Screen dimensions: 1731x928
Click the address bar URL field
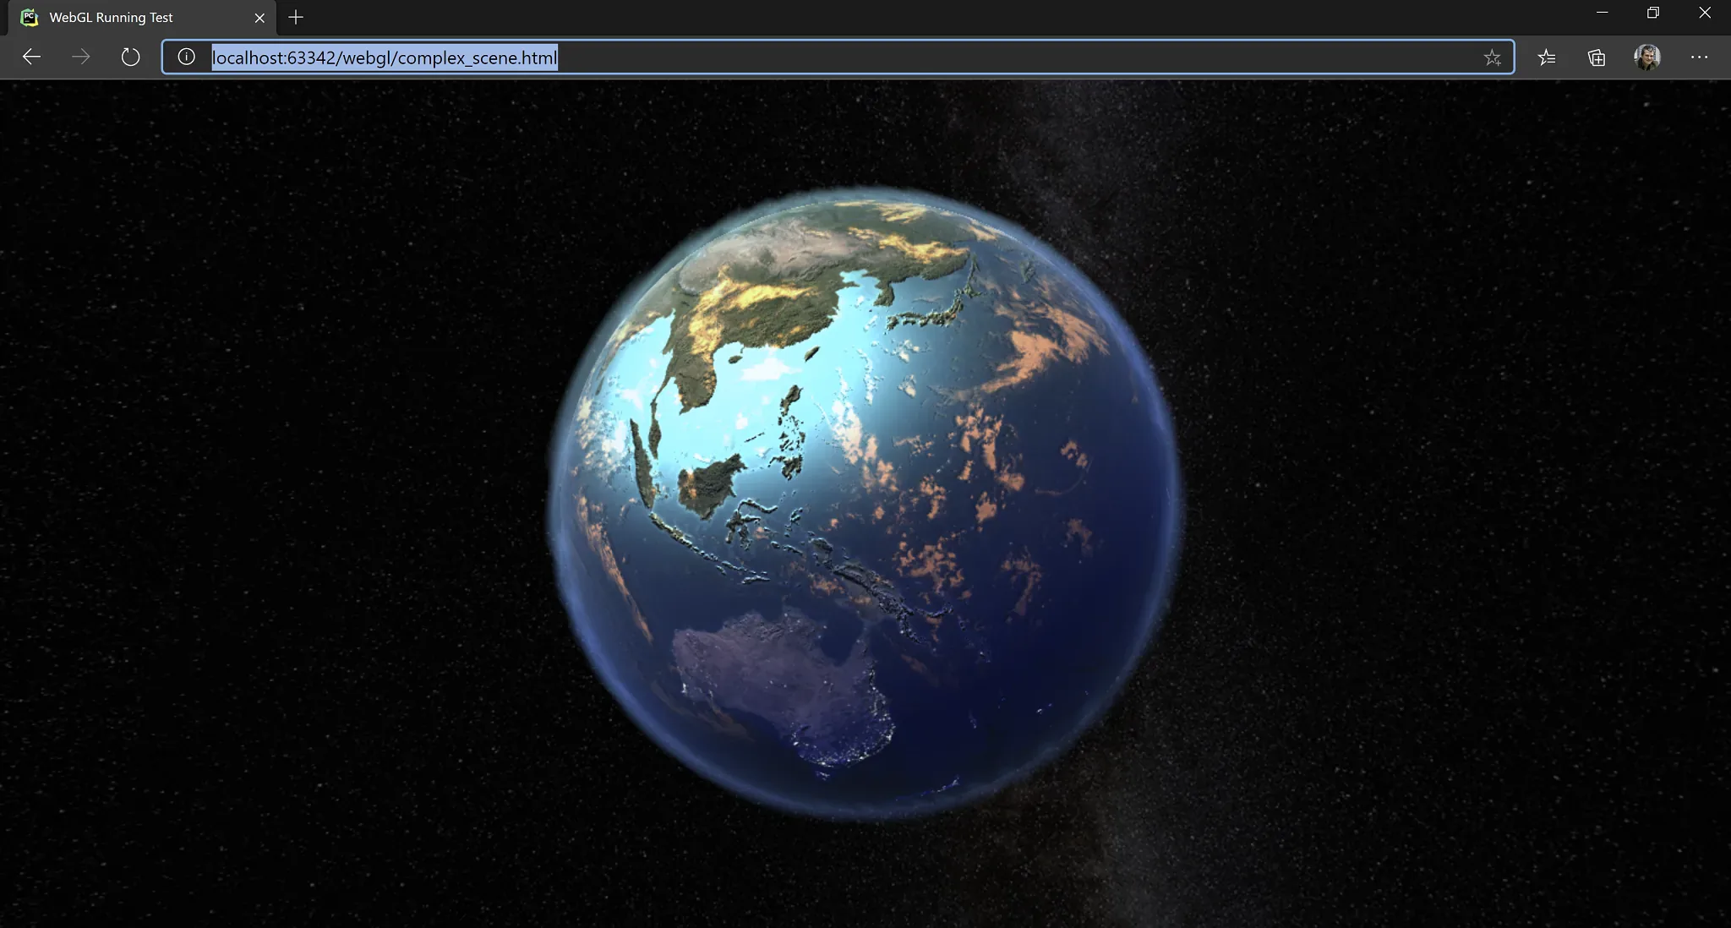(x=837, y=57)
